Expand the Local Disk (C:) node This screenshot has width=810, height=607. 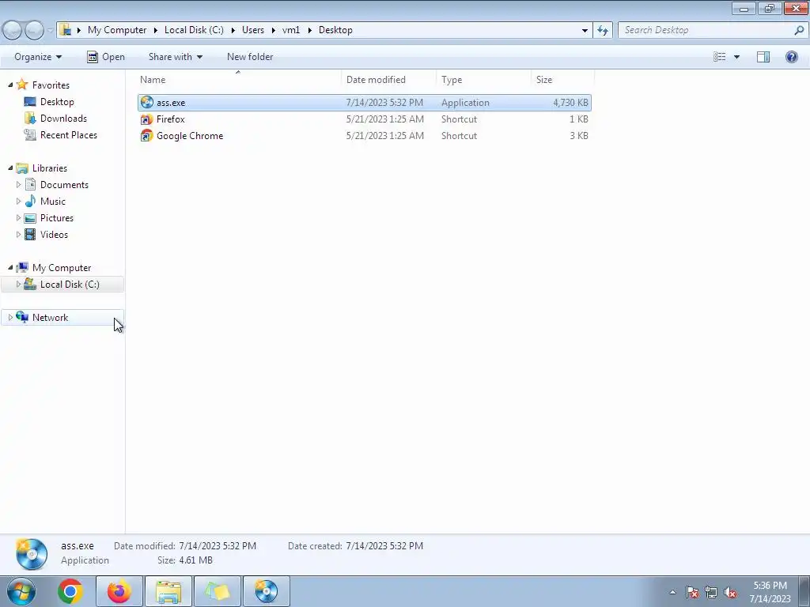19,284
